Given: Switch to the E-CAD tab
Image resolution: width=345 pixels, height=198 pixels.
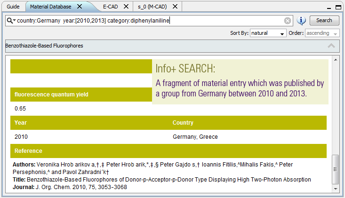Looking at the screenshot, I should click(x=110, y=7).
